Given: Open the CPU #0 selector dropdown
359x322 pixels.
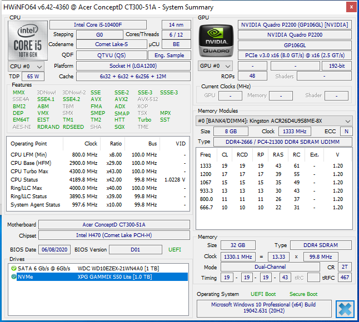Looking at the screenshot, I should point(25,66).
